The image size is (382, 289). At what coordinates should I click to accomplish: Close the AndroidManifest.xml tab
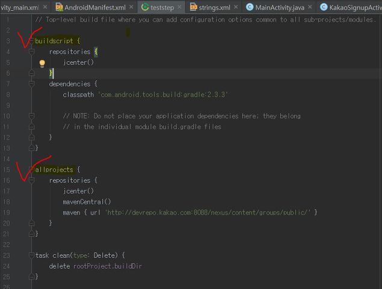tap(131, 7)
